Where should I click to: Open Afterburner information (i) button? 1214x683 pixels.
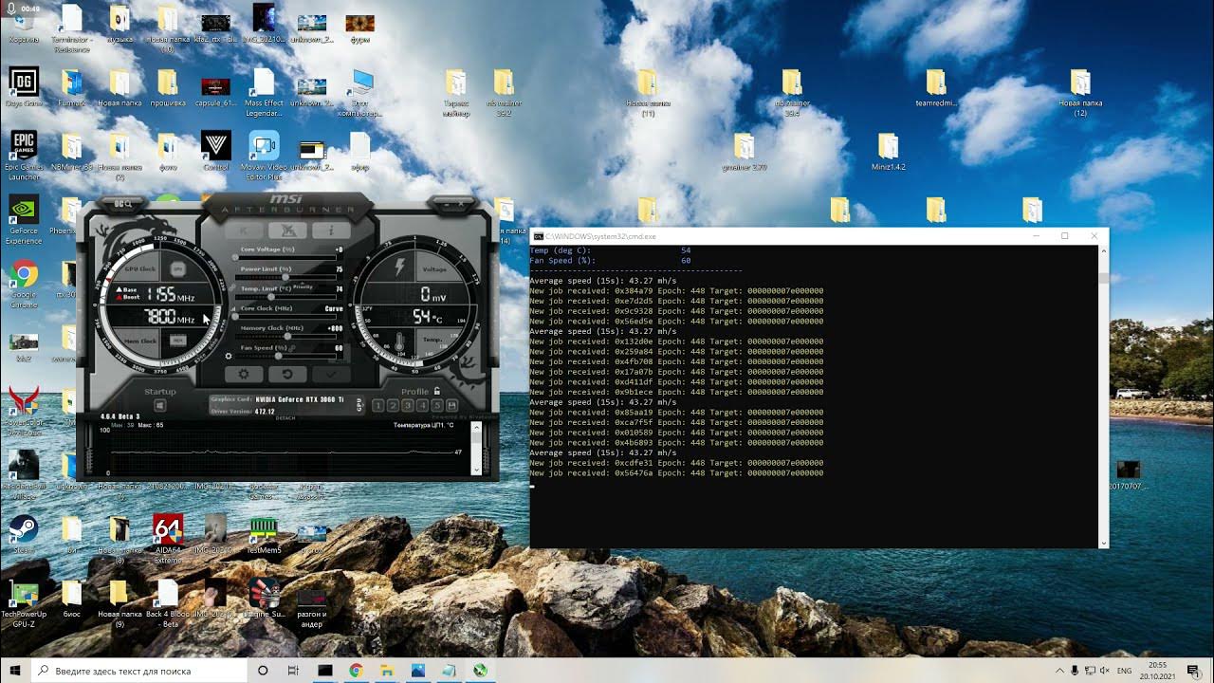coord(331,231)
